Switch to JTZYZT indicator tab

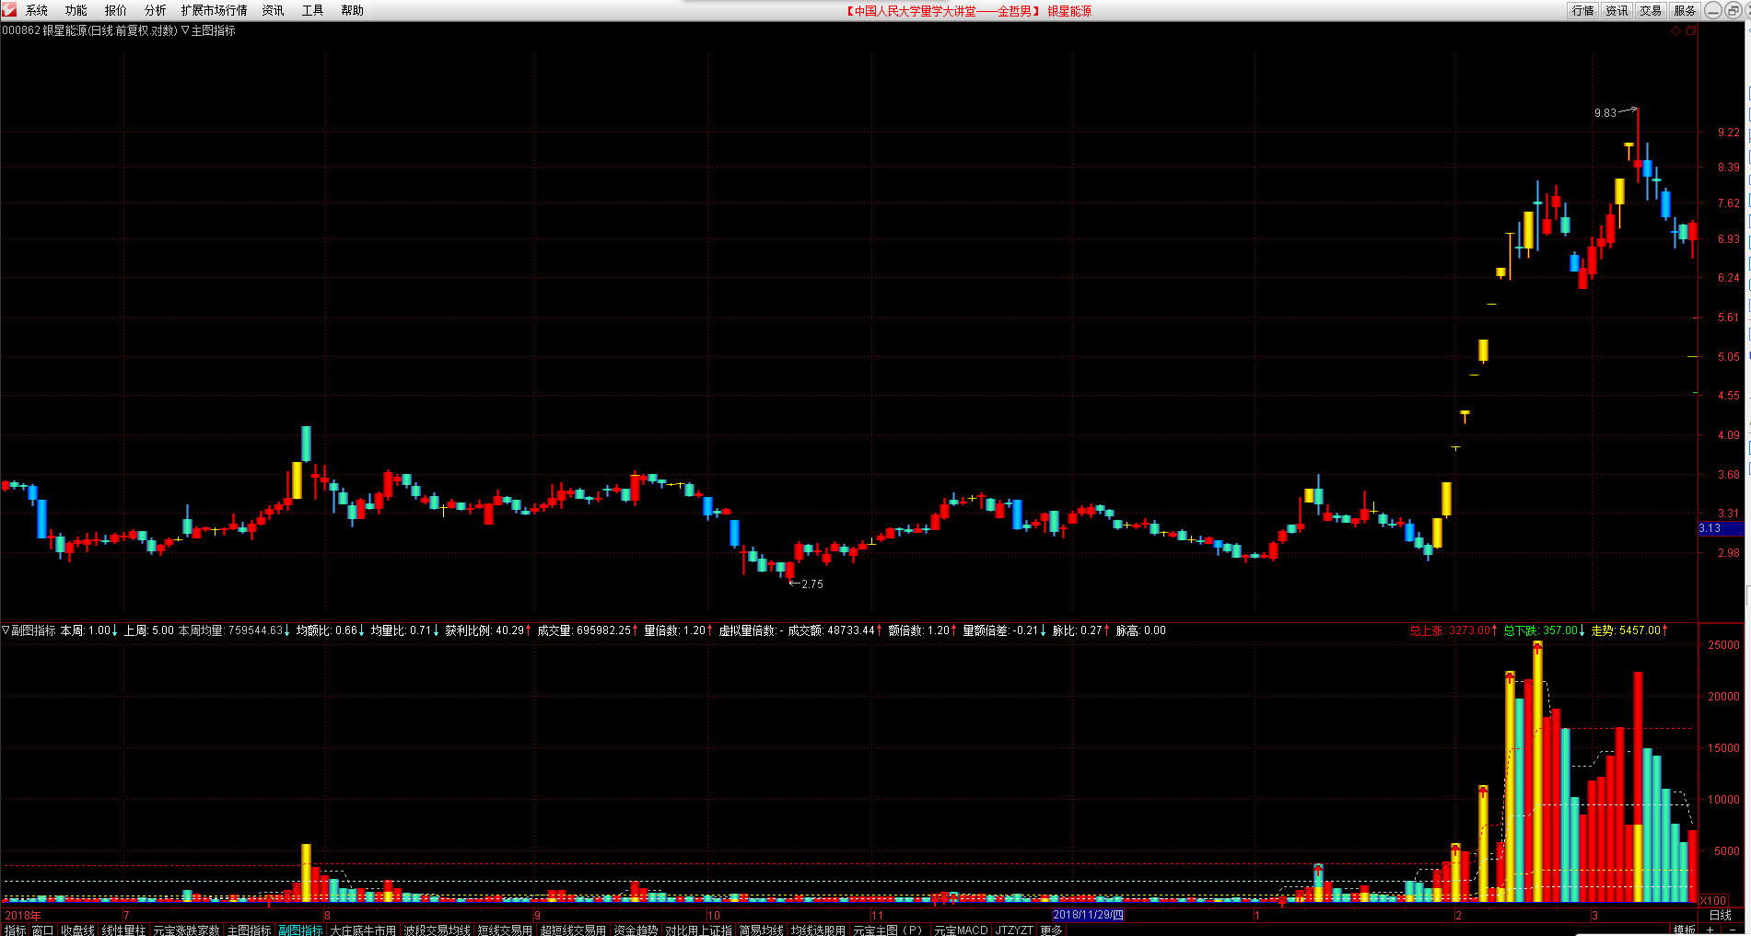(x=1014, y=930)
